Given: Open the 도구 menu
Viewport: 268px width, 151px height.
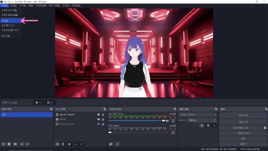Looking at the screenshot, I should pos(66,6).
